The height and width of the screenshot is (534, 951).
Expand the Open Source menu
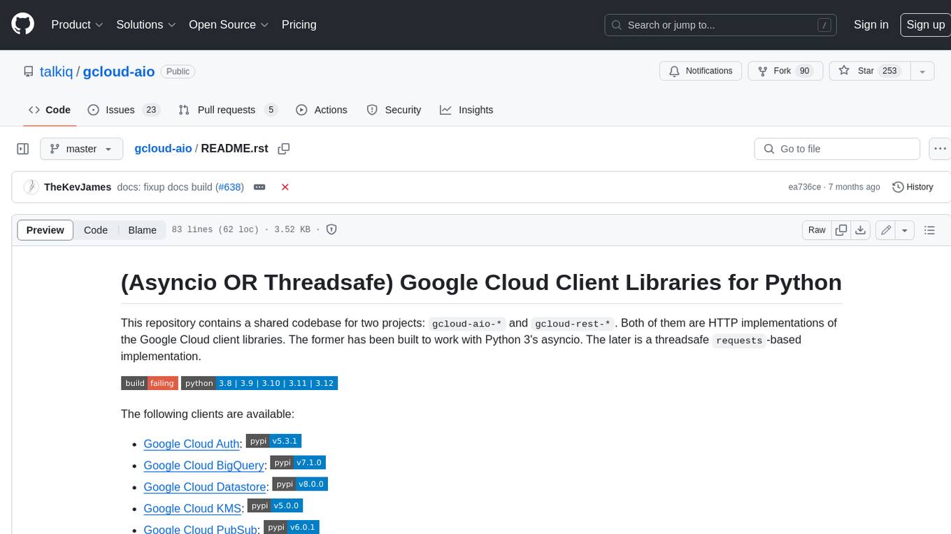tap(229, 24)
